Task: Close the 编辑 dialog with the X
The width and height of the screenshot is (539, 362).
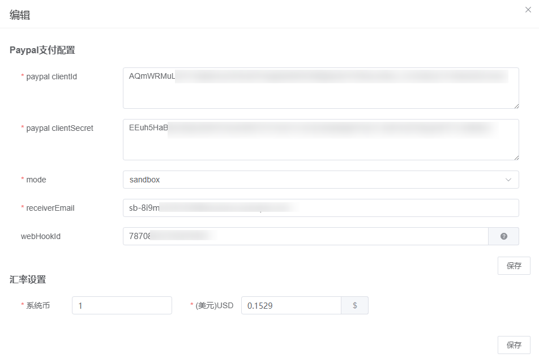Action: tap(528, 10)
